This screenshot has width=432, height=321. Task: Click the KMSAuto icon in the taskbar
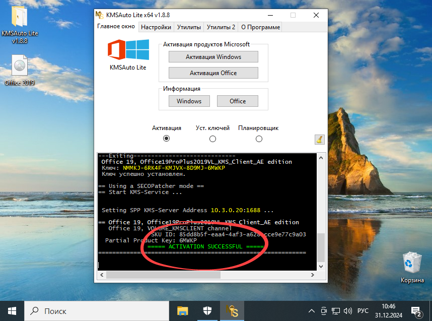(x=232, y=311)
